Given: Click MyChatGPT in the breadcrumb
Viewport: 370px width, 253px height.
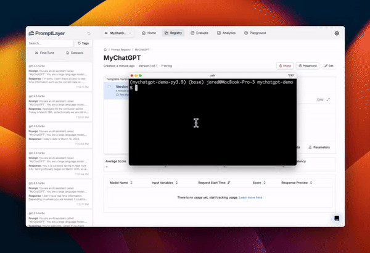Looking at the screenshot, I should tap(142, 49).
